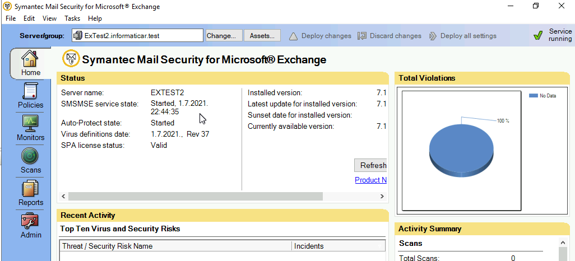The image size is (575, 261).
Task: Open the Monitors screen icon
Action: tap(30, 124)
